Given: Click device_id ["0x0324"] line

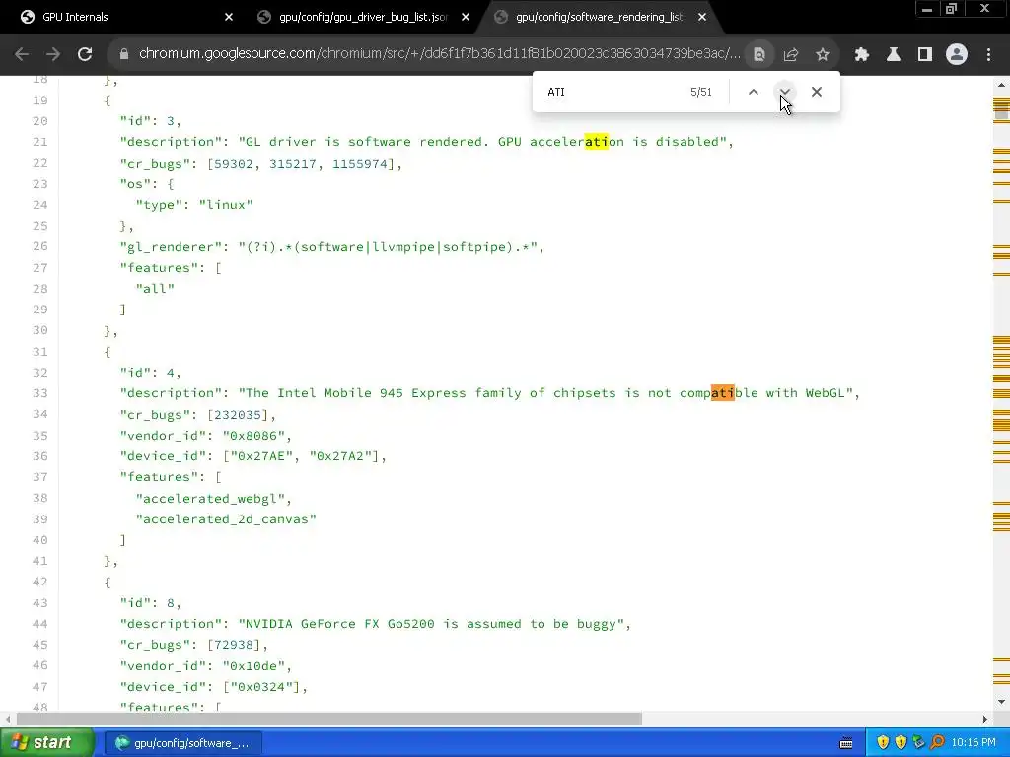Looking at the screenshot, I should coord(213,687).
